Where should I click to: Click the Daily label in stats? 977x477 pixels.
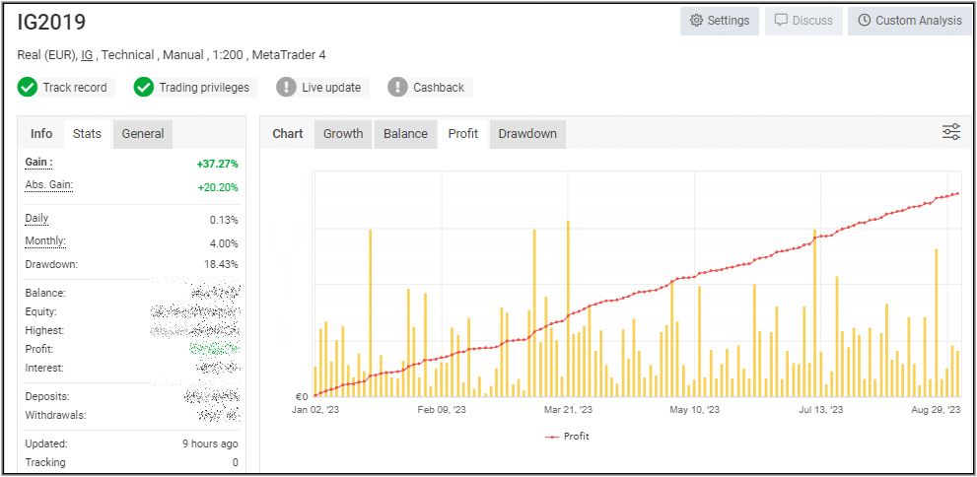pyautogui.click(x=36, y=218)
